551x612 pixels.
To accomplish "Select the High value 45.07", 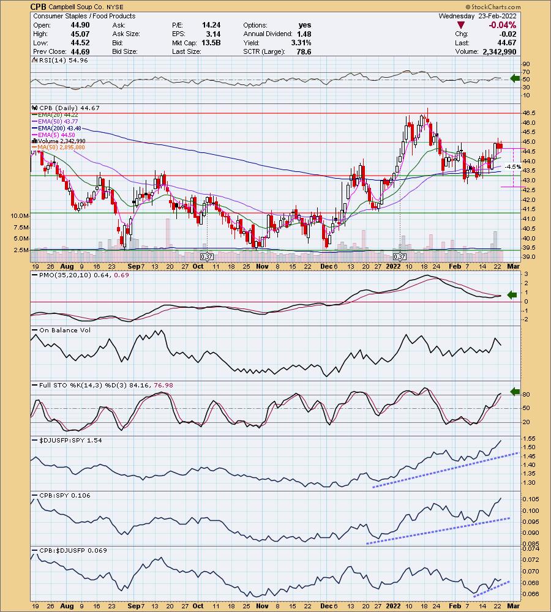I will tap(80, 34).
